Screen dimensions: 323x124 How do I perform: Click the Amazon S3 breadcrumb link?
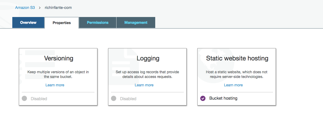pos(25,8)
